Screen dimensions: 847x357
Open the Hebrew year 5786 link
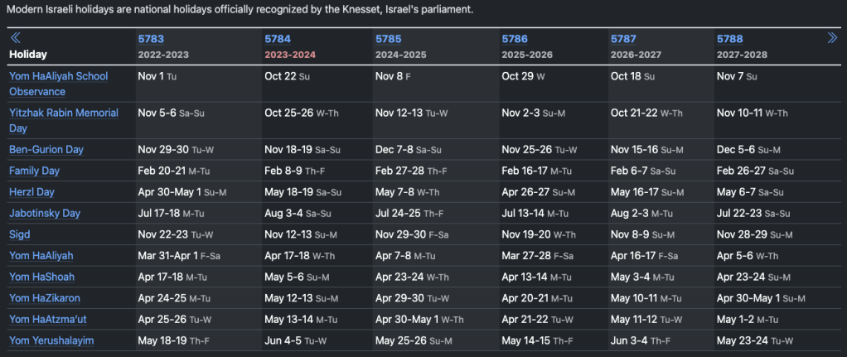515,39
